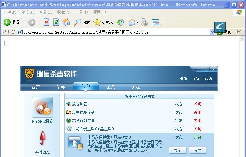The width and height of the screenshot is (246, 157).
Task: Click 关闭 status of 木马行为防御
Action: pyautogui.click(x=197, y=120)
